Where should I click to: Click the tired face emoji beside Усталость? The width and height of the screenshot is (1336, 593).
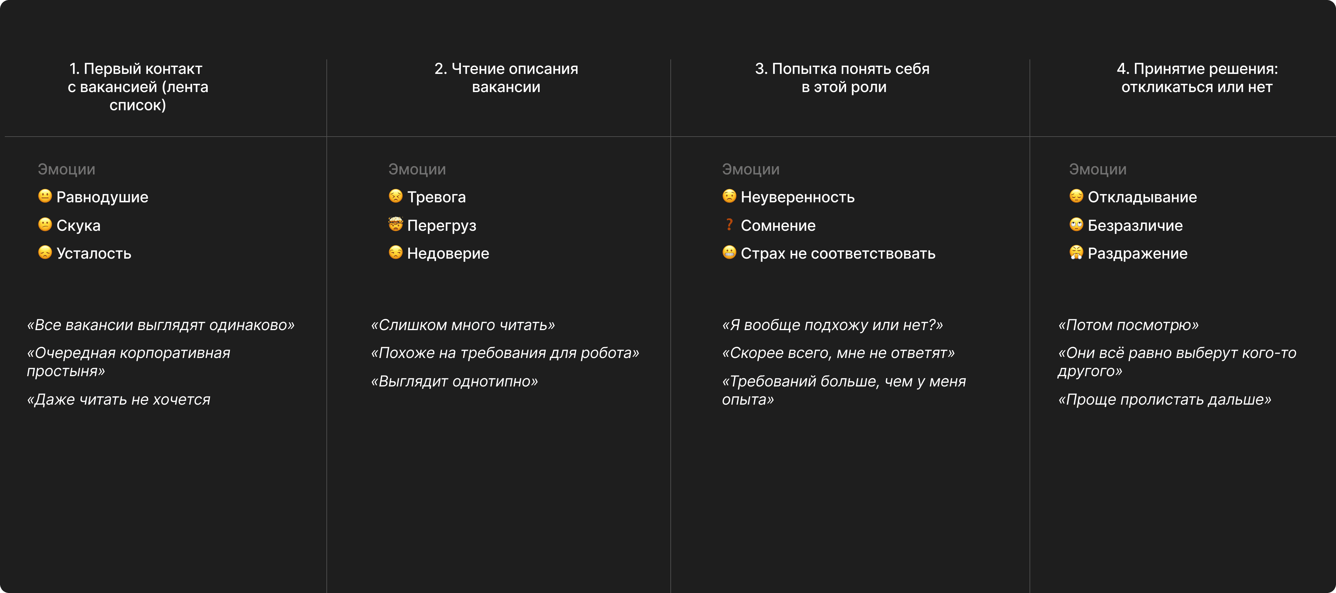tap(45, 253)
